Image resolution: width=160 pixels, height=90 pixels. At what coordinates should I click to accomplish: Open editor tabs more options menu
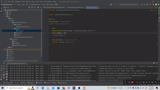coord(157,7)
